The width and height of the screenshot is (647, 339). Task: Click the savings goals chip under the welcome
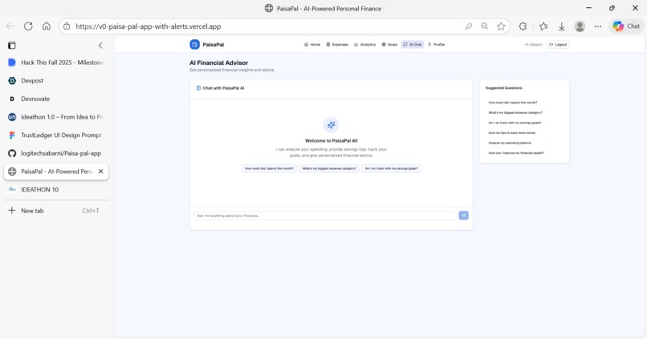[391, 168]
